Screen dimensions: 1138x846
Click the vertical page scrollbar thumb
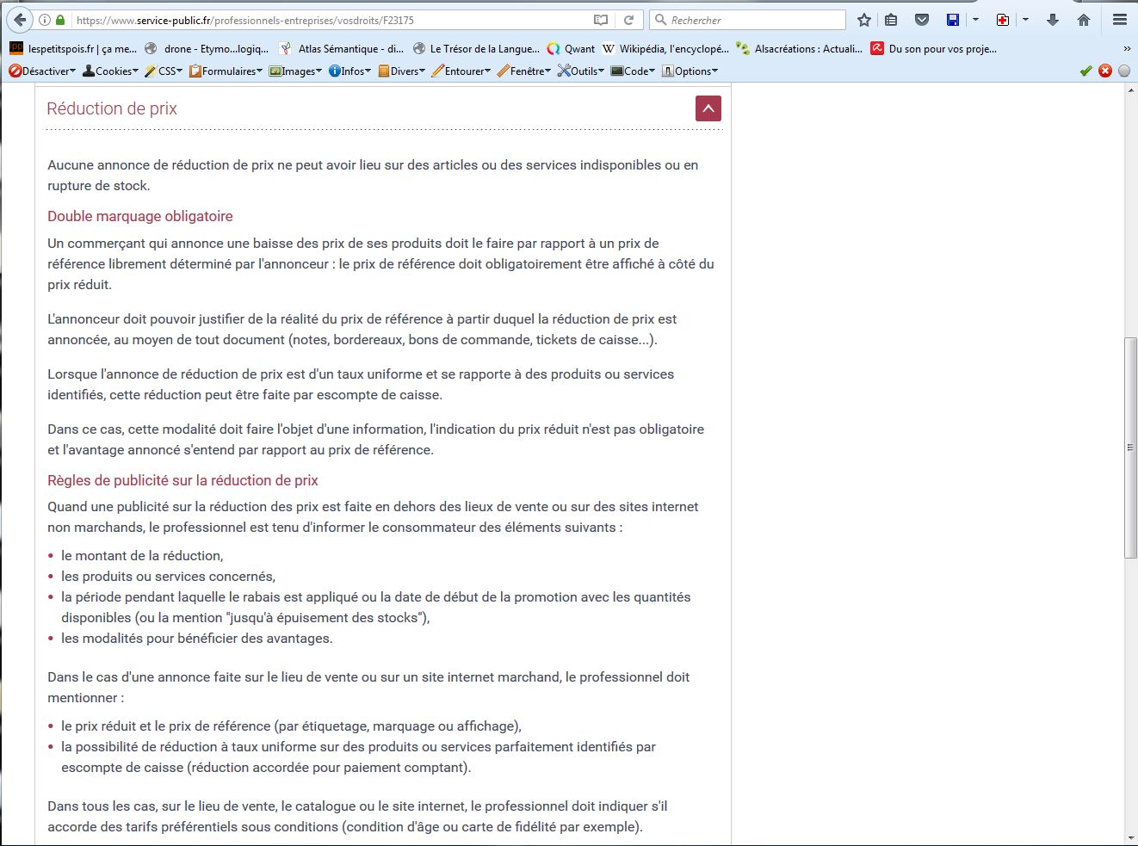[x=1130, y=448]
